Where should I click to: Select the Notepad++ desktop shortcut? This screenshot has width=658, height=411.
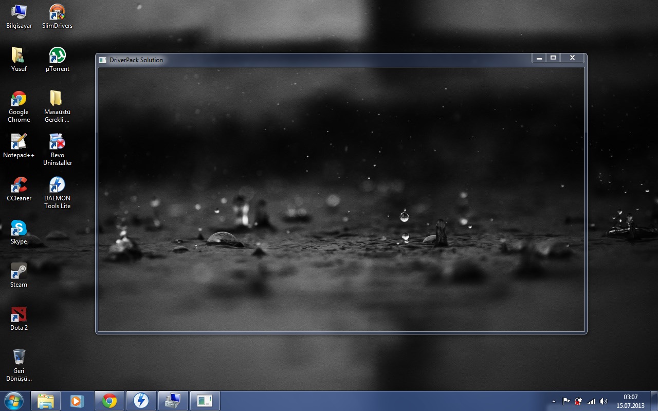tap(19, 146)
